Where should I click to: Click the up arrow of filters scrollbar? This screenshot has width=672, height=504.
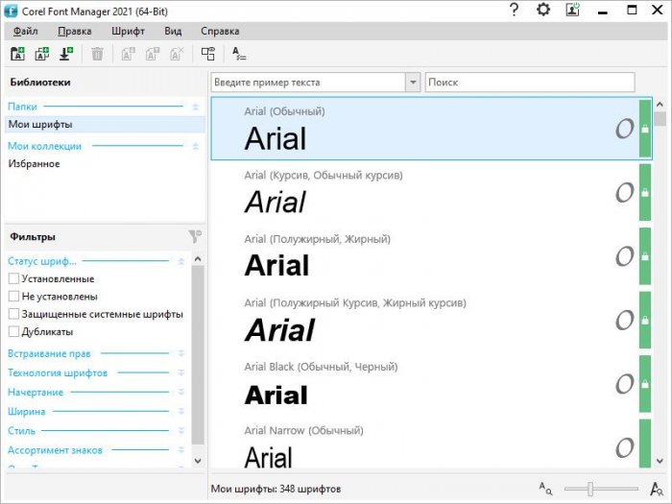point(198,259)
